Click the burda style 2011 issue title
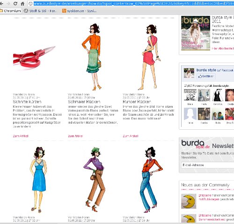Image resolution: width=234 pixels, height=224 pixels. pos(223,19)
